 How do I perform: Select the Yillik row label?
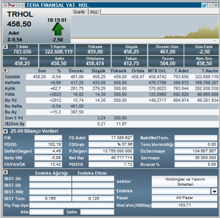click(10, 94)
